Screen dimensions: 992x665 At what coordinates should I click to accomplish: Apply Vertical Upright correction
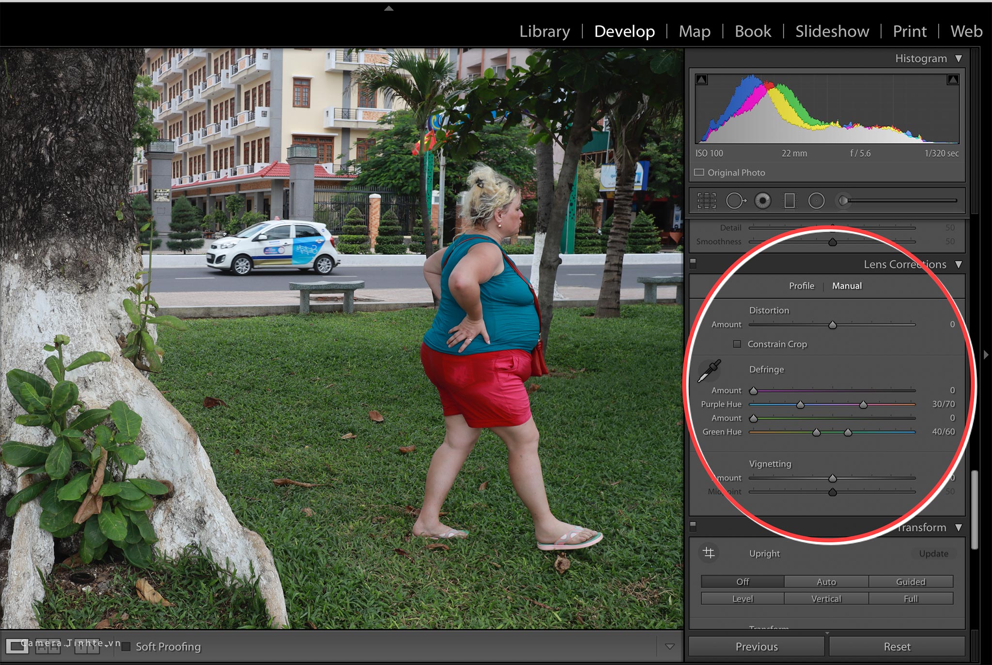click(826, 599)
